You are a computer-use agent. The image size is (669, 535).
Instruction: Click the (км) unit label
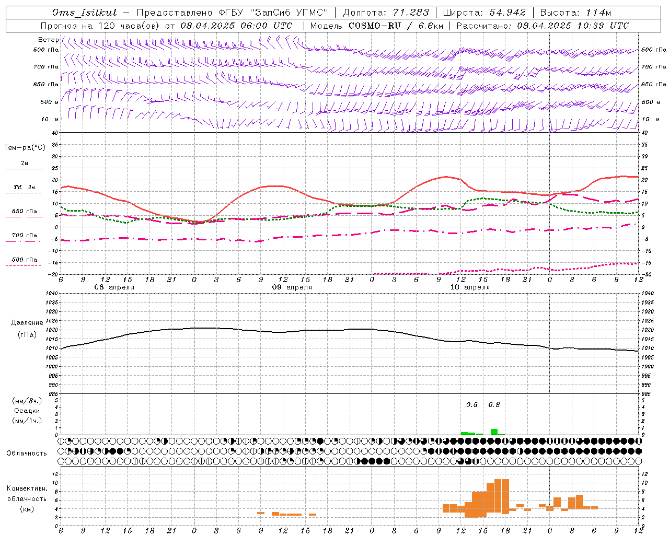pyautogui.click(x=27, y=509)
